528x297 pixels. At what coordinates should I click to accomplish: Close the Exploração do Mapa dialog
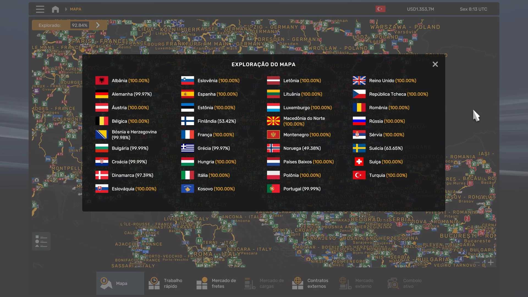tap(435, 64)
